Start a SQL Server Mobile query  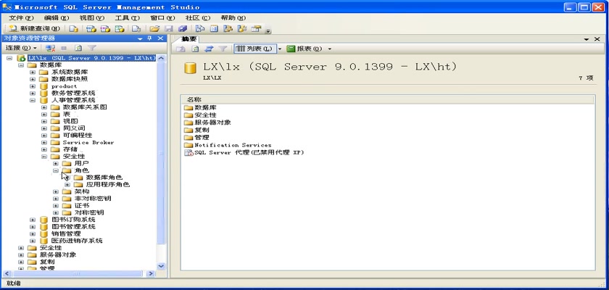click(136, 29)
